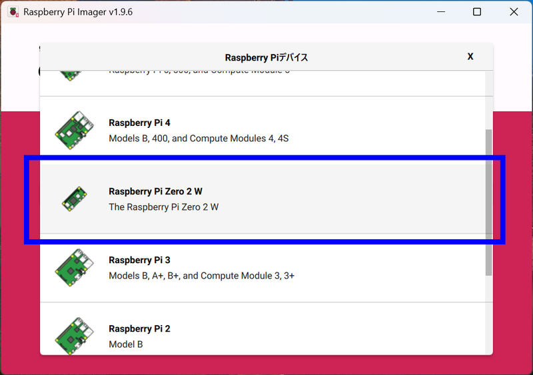Close the Raspberry Pi device dialog with the X
Image resolution: width=533 pixels, height=375 pixels.
[470, 57]
